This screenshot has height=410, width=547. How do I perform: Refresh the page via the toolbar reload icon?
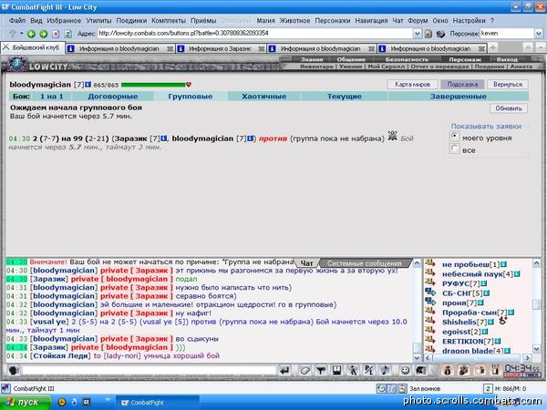[68, 34]
